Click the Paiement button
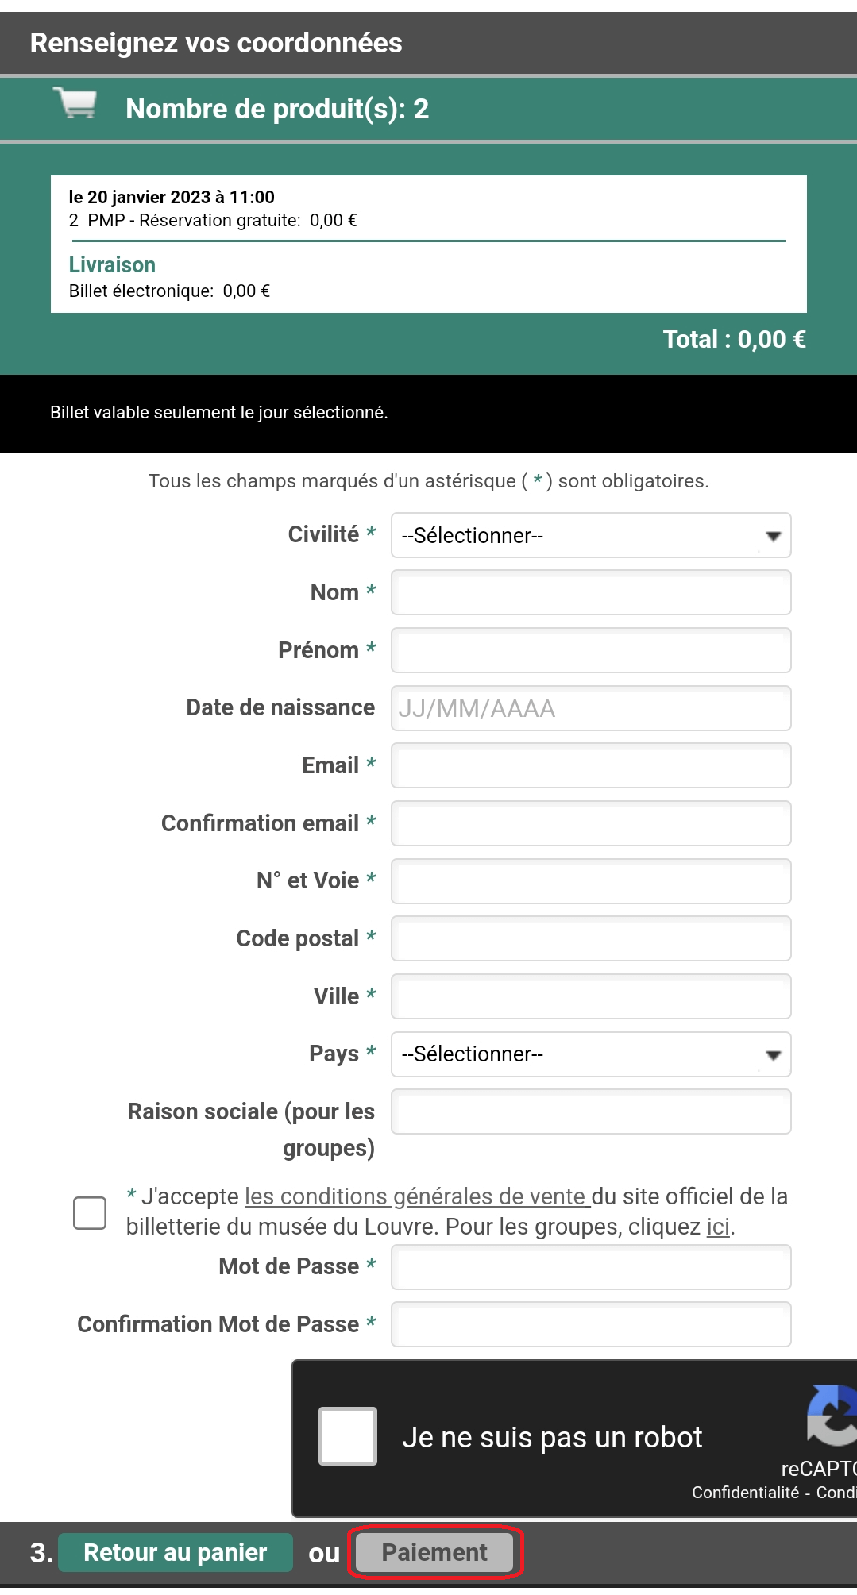857x1595 pixels. point(434,1552)
